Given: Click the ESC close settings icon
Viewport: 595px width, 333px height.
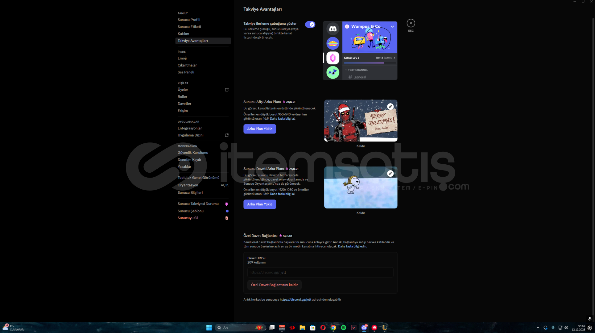Looking at the screenshot, I should (x=411, y=23).
